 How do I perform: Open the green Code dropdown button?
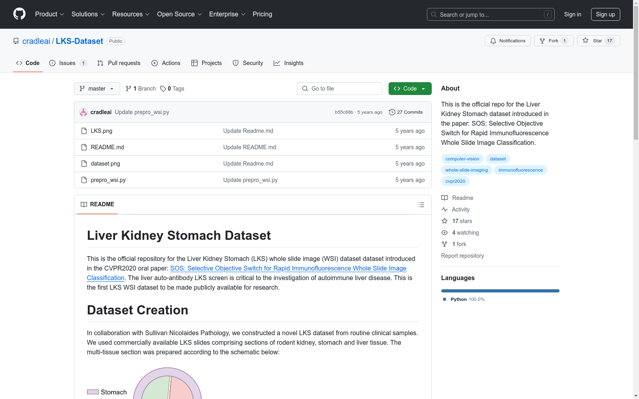pyautogui.click(x=410, y=89)
